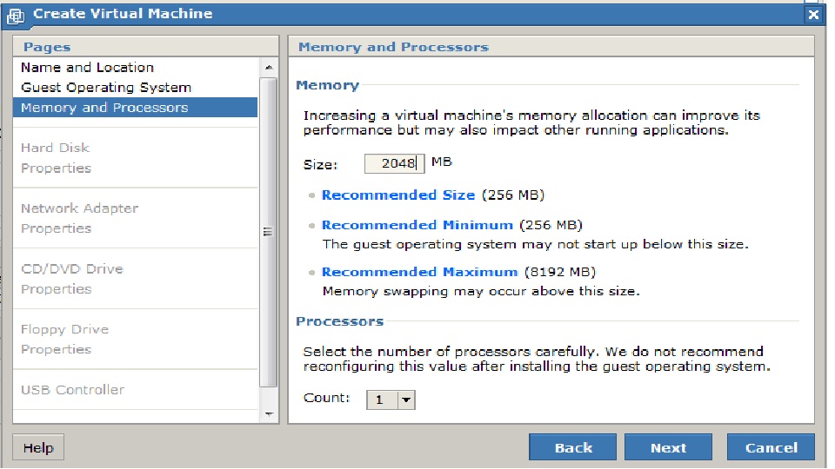
Task: Go Back to previous page
Action: (572, 447)
